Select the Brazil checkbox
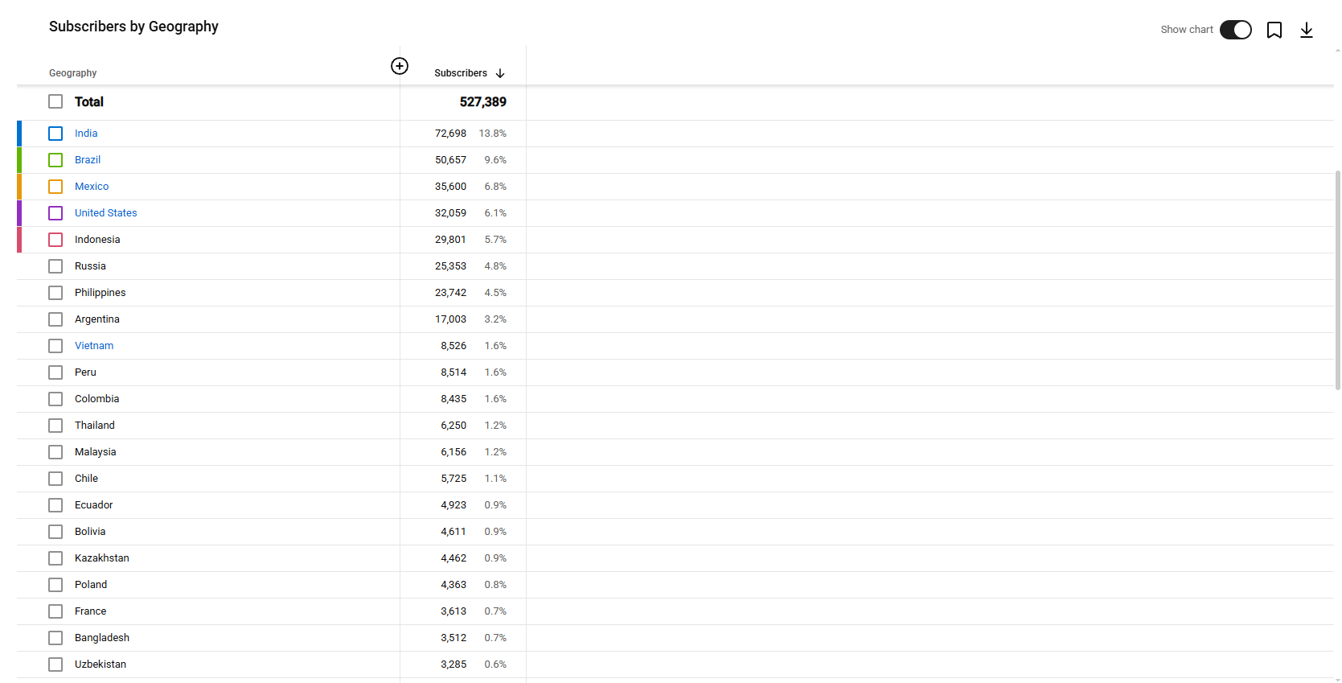The height and width of the screenshot is (683, 1342). click(55, 160)
